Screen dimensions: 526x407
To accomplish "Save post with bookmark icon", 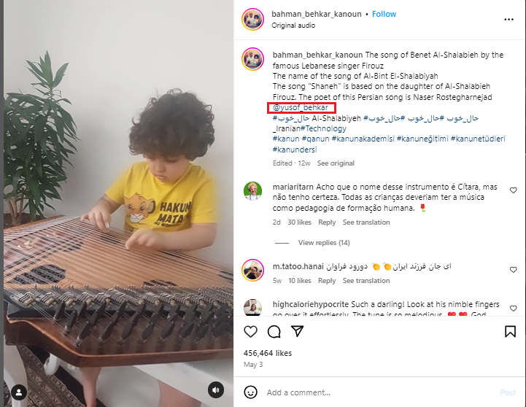I will pyautogui.click(x=510, y=332).
